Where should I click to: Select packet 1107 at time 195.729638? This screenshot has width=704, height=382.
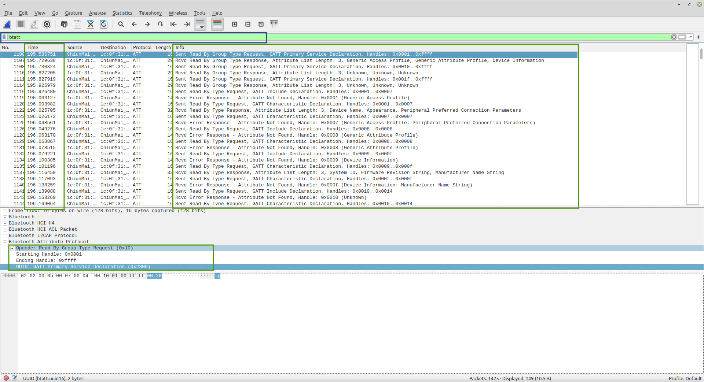[x=289, y=60]
